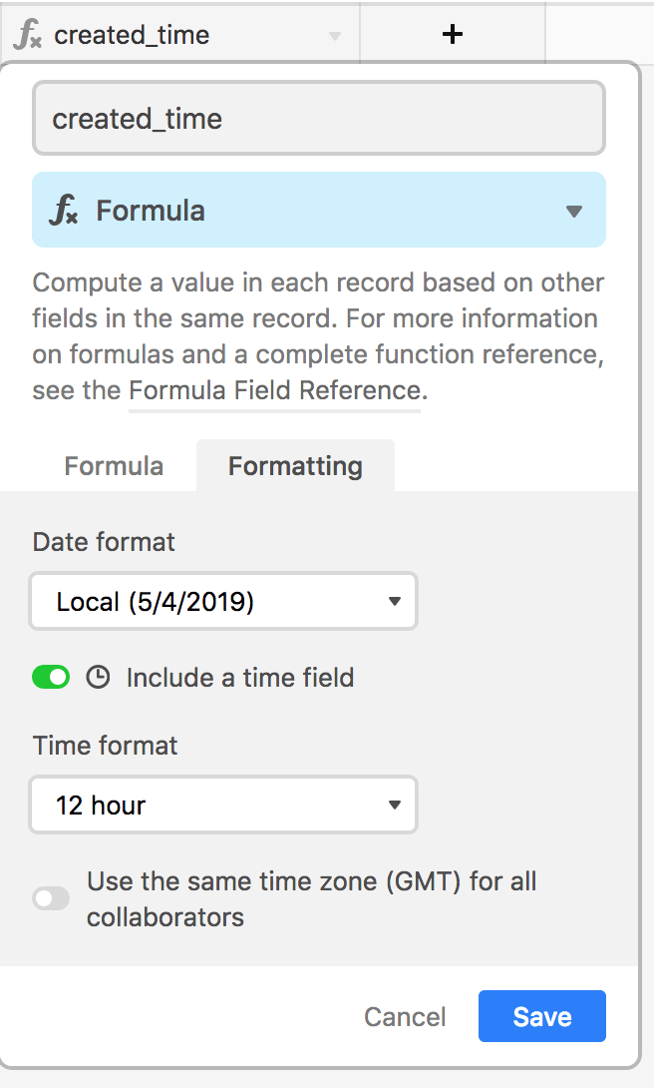Open the Formula Field Reference link
The height and width of the screenshot is (1088, 654).
click(274, 389)
